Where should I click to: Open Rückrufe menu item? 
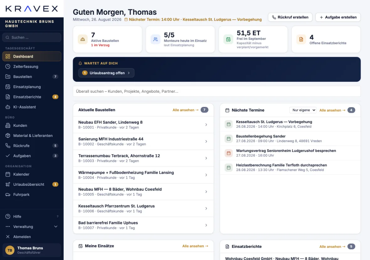[x=32, y=146]
